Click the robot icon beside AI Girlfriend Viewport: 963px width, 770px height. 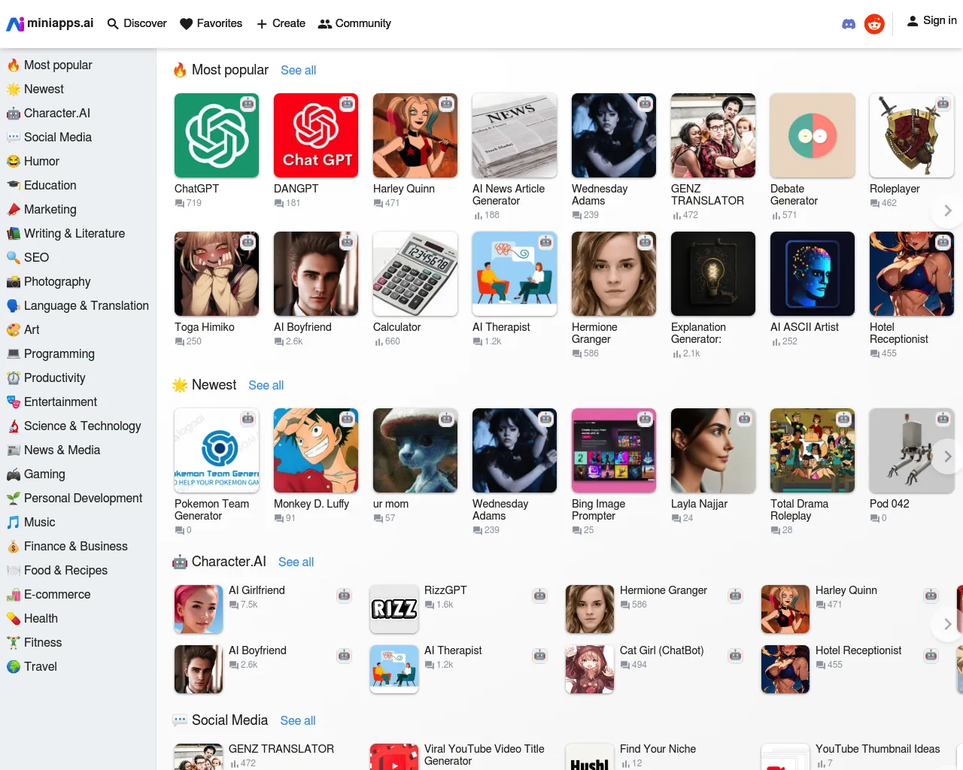pyautogui.click(x=344, y=594)
